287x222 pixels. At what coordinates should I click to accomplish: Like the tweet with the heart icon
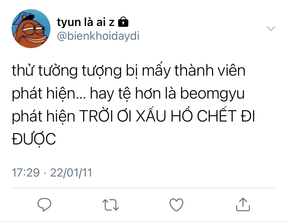click(x=176, y=205)
